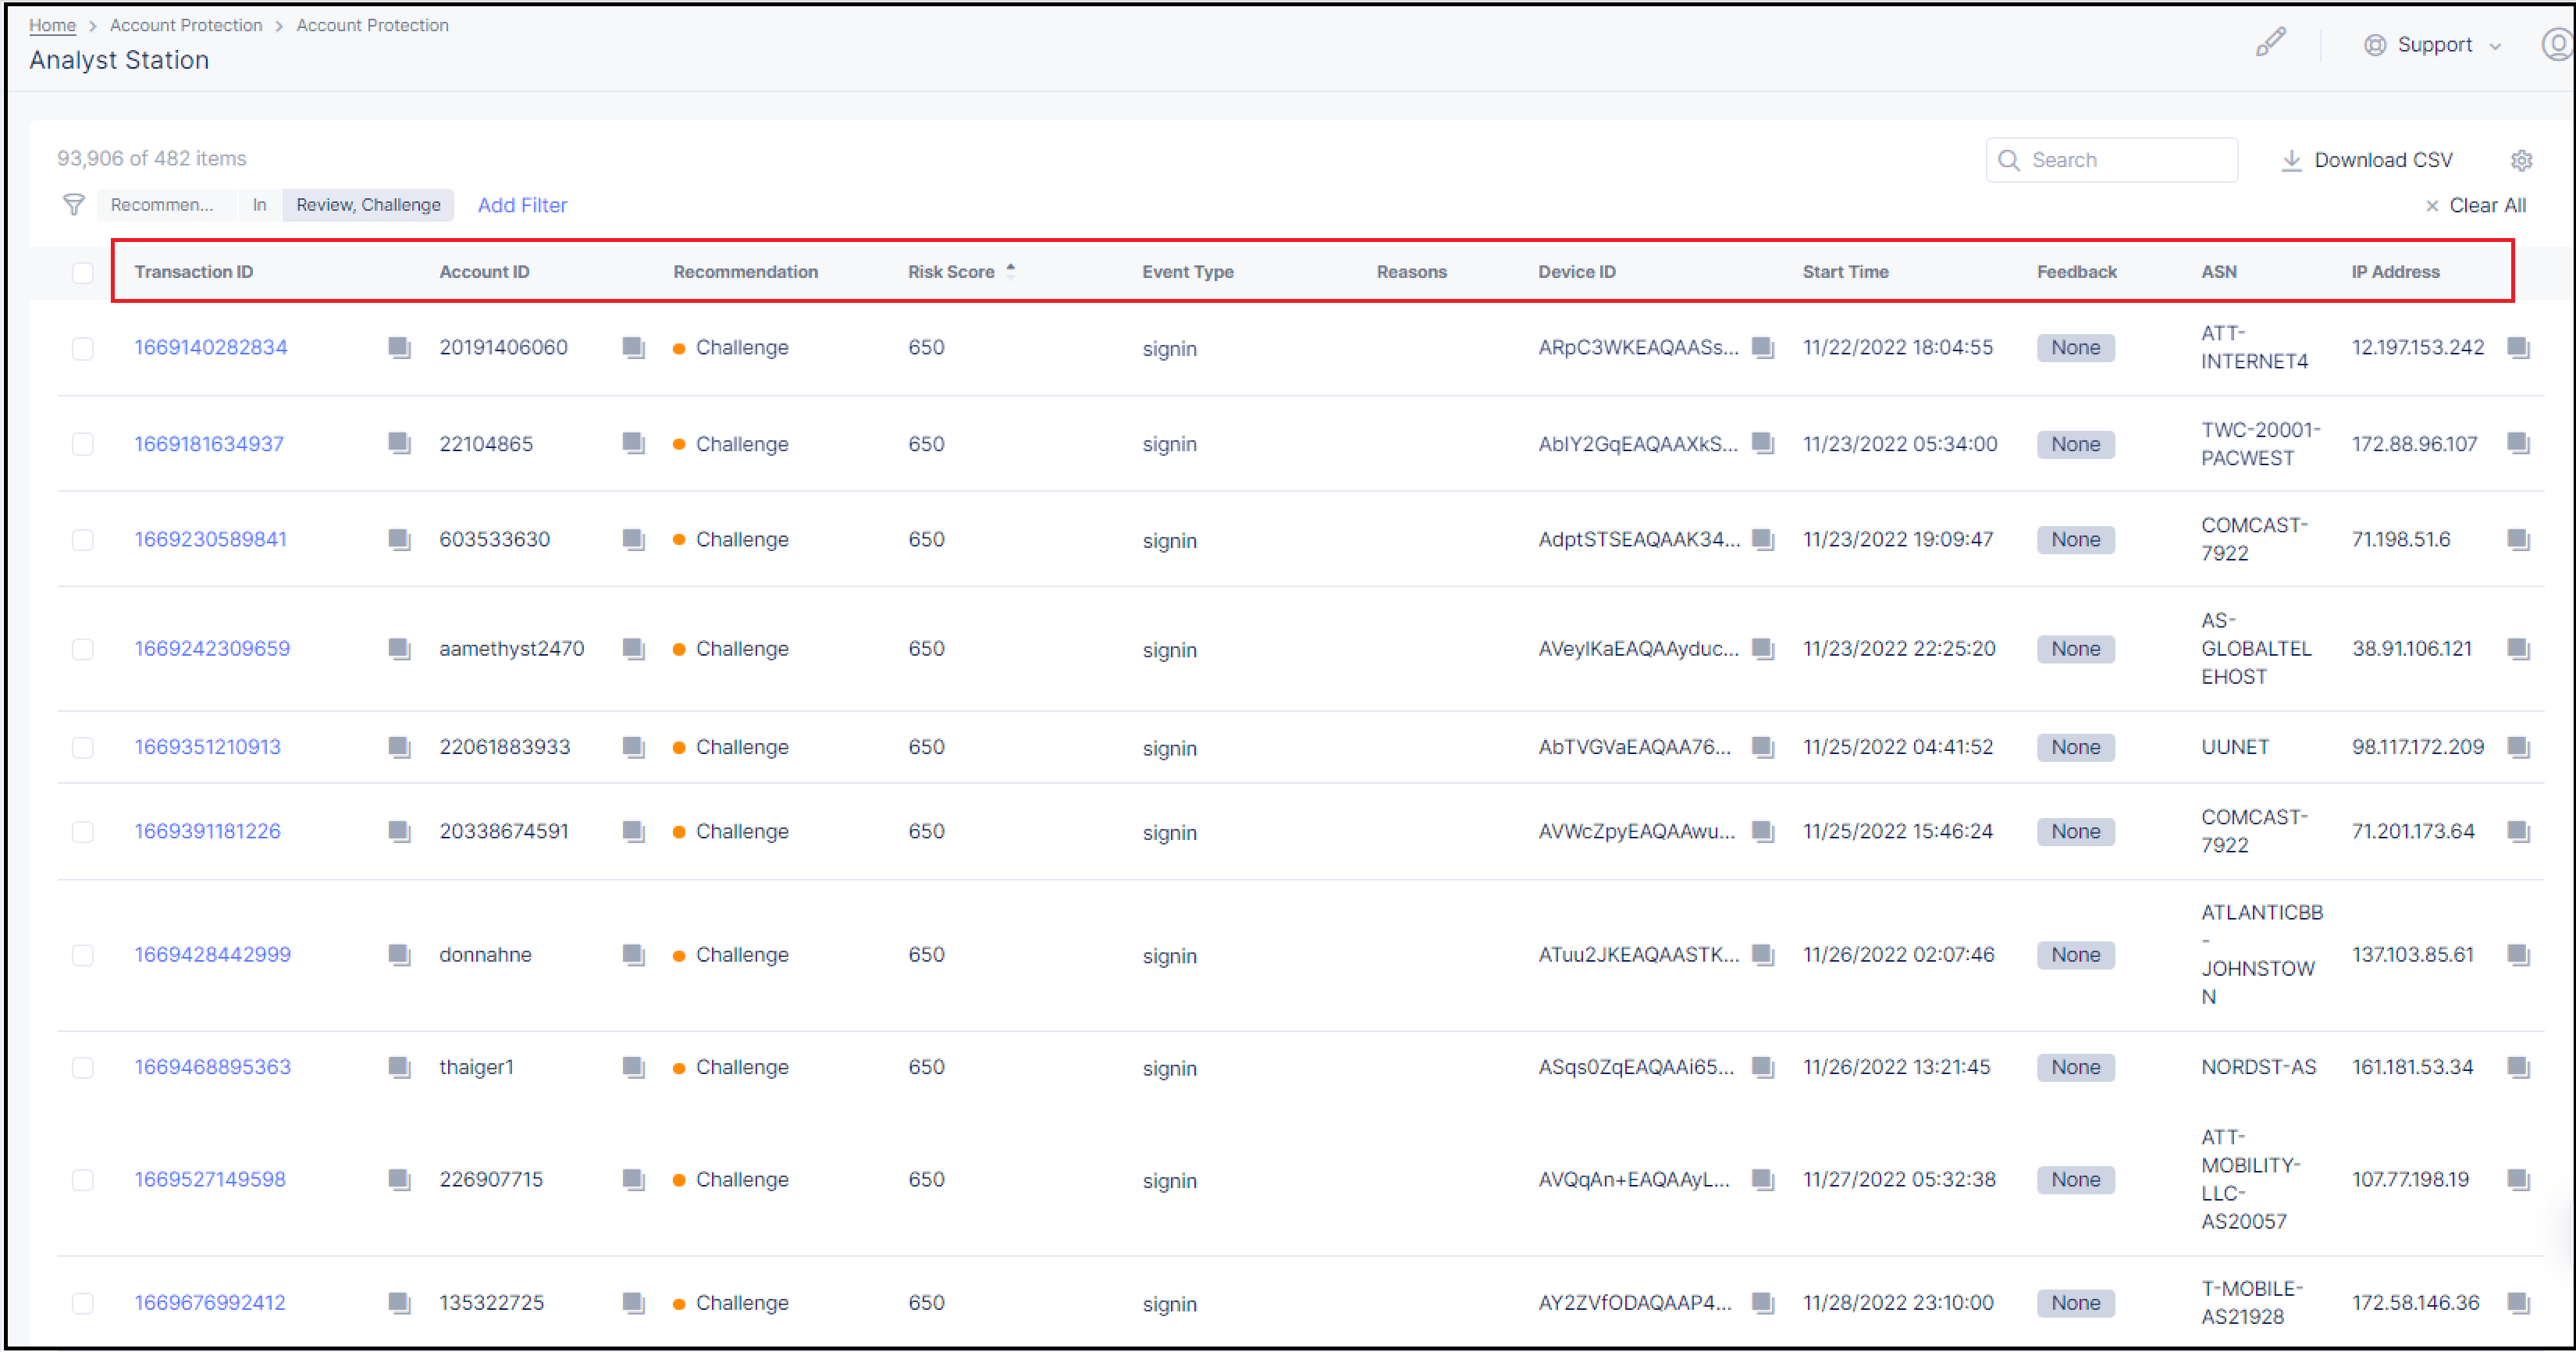Toggle the select-all header checkbox
The image size is (2576, 1352).
point(83,272)
